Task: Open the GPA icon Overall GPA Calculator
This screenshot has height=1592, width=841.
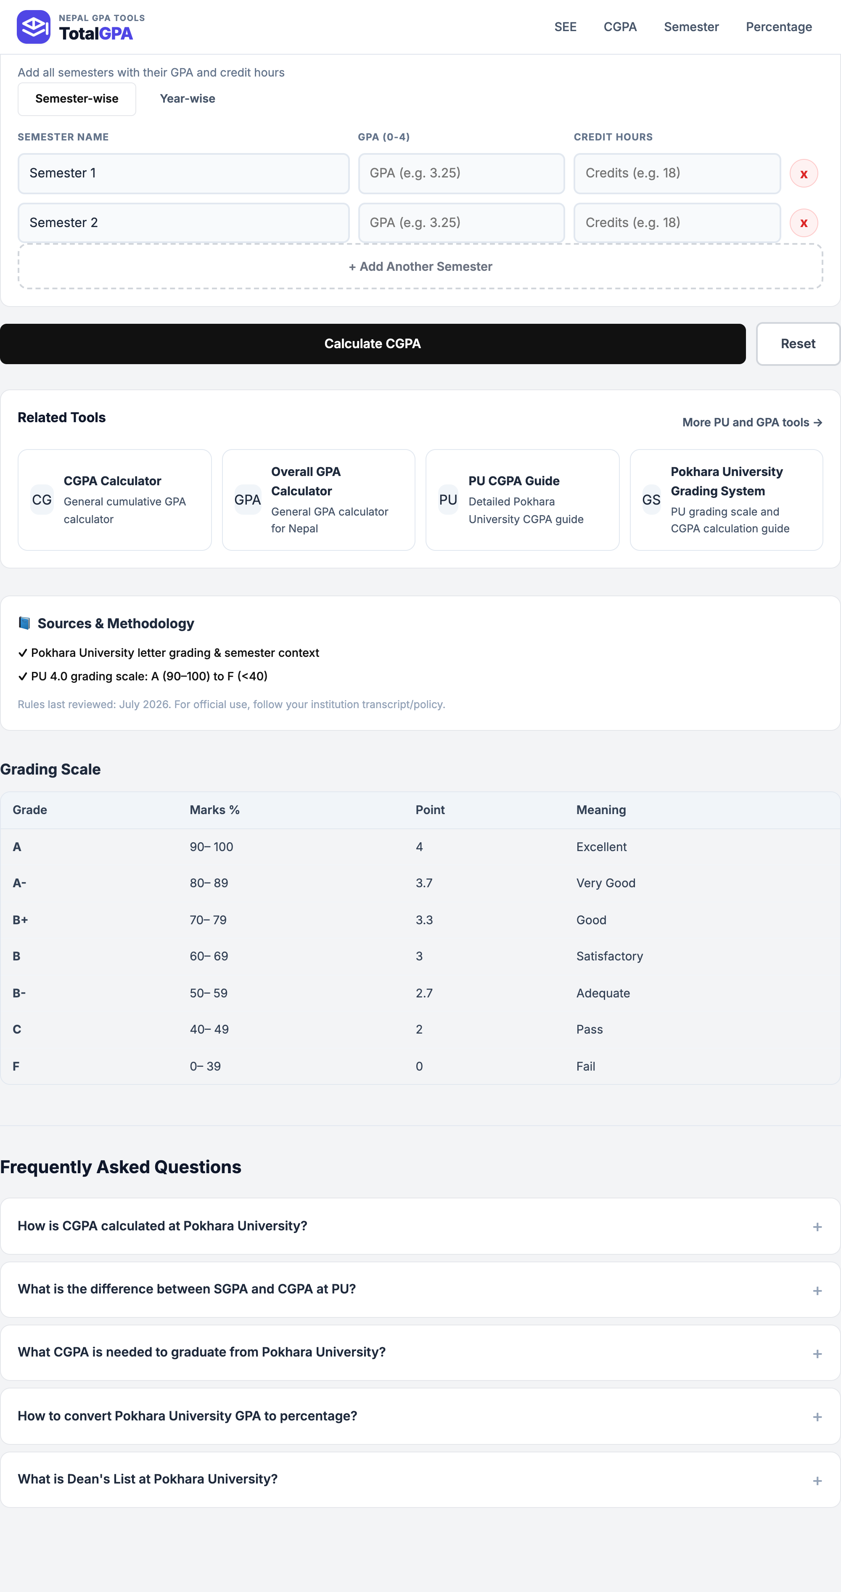Action: click(318, 500)
